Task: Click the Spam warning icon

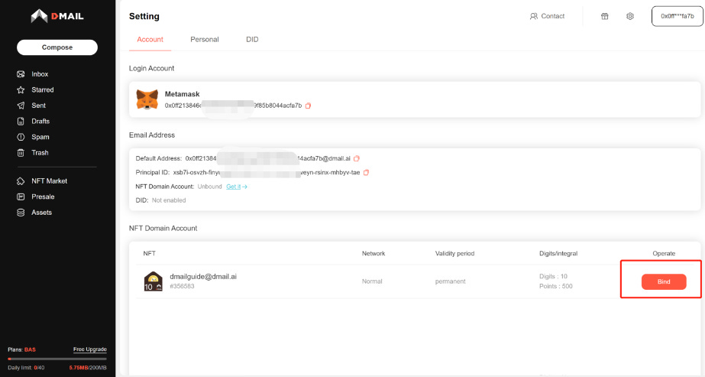Action: 21,137
